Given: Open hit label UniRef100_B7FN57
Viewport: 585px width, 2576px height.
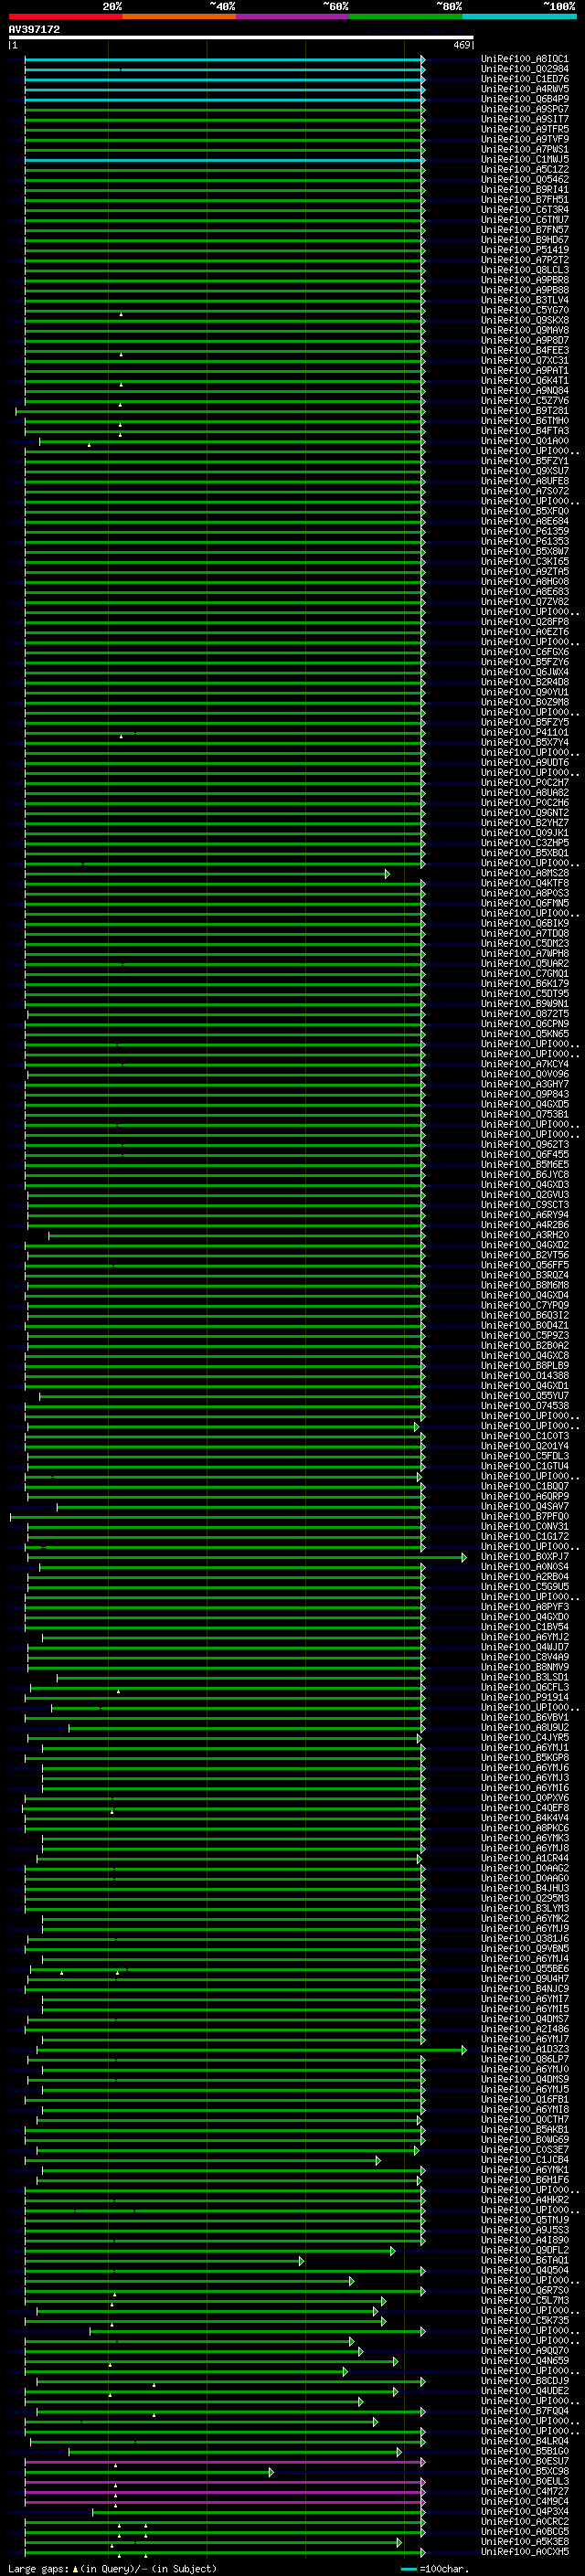Looking at the screenshot, I should [525, 230].
